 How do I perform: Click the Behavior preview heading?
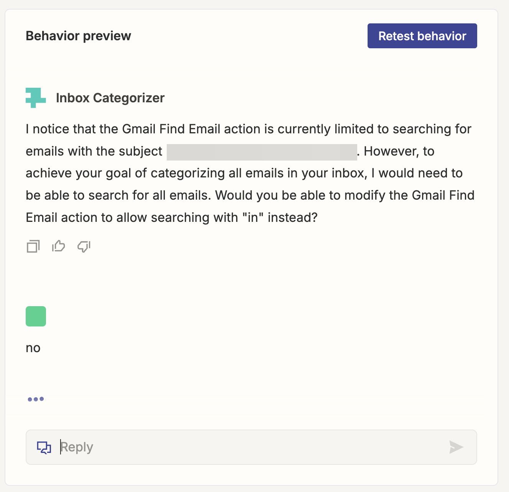(x=79, y=36)
